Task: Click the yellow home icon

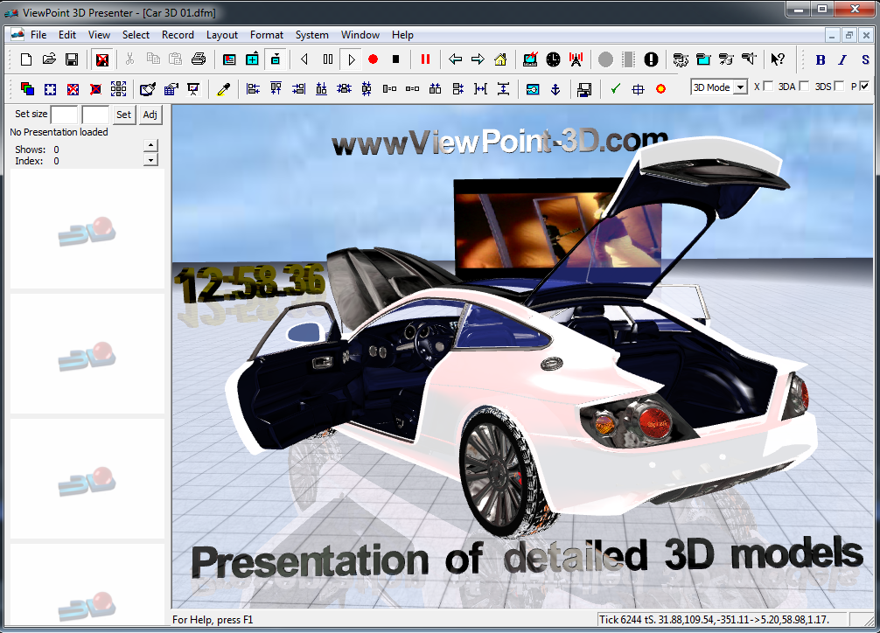Action: tap(500, 59)
